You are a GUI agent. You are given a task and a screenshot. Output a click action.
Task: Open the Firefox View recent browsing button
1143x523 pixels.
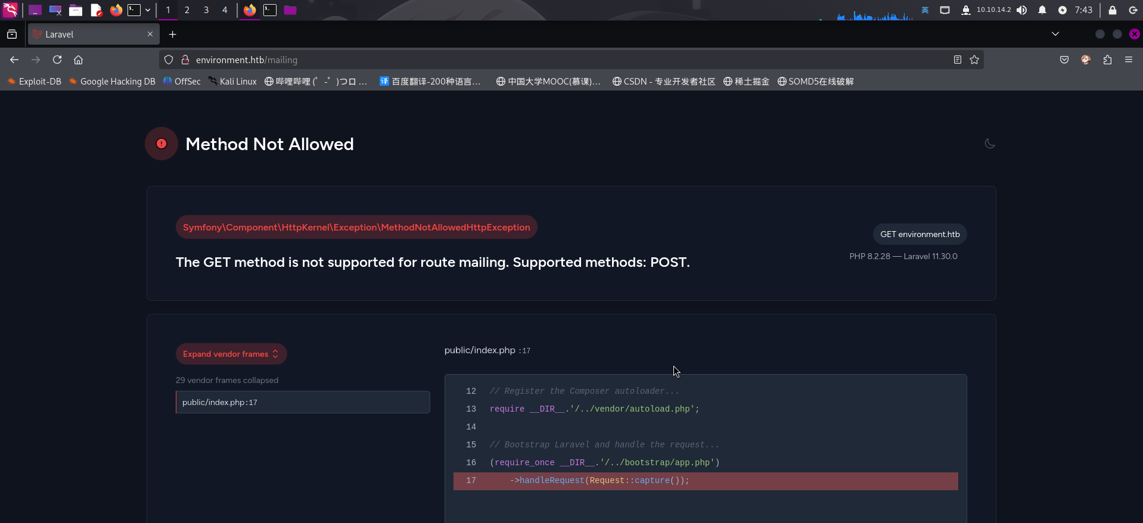(12, 35)
